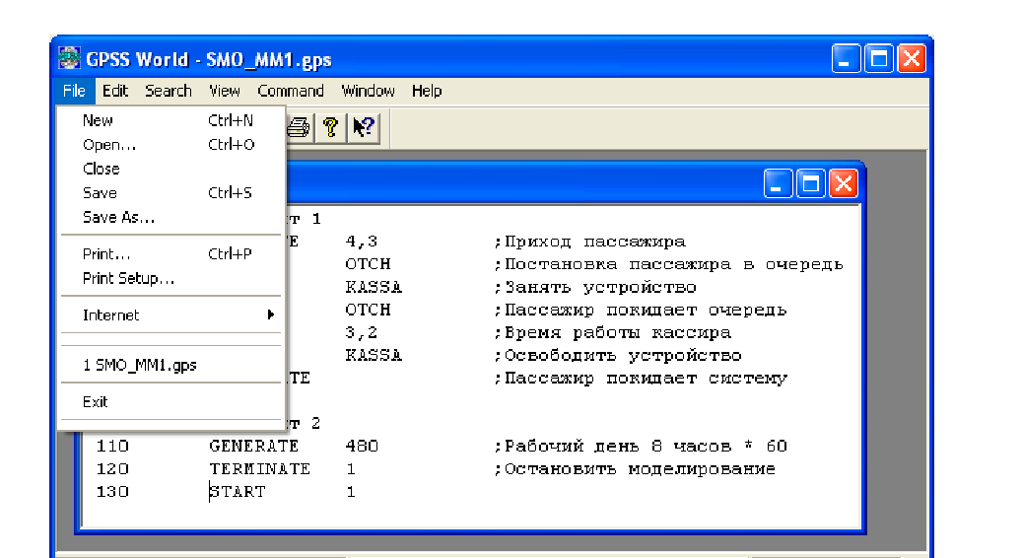The height and width of the screenshot is (558, 1021).
Task: Click the comment ';Занять устройство'
Action: [x=595, y=287]
